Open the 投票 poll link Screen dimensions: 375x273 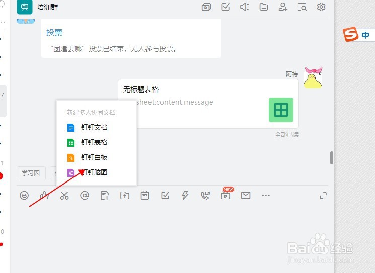pos(54,33)
